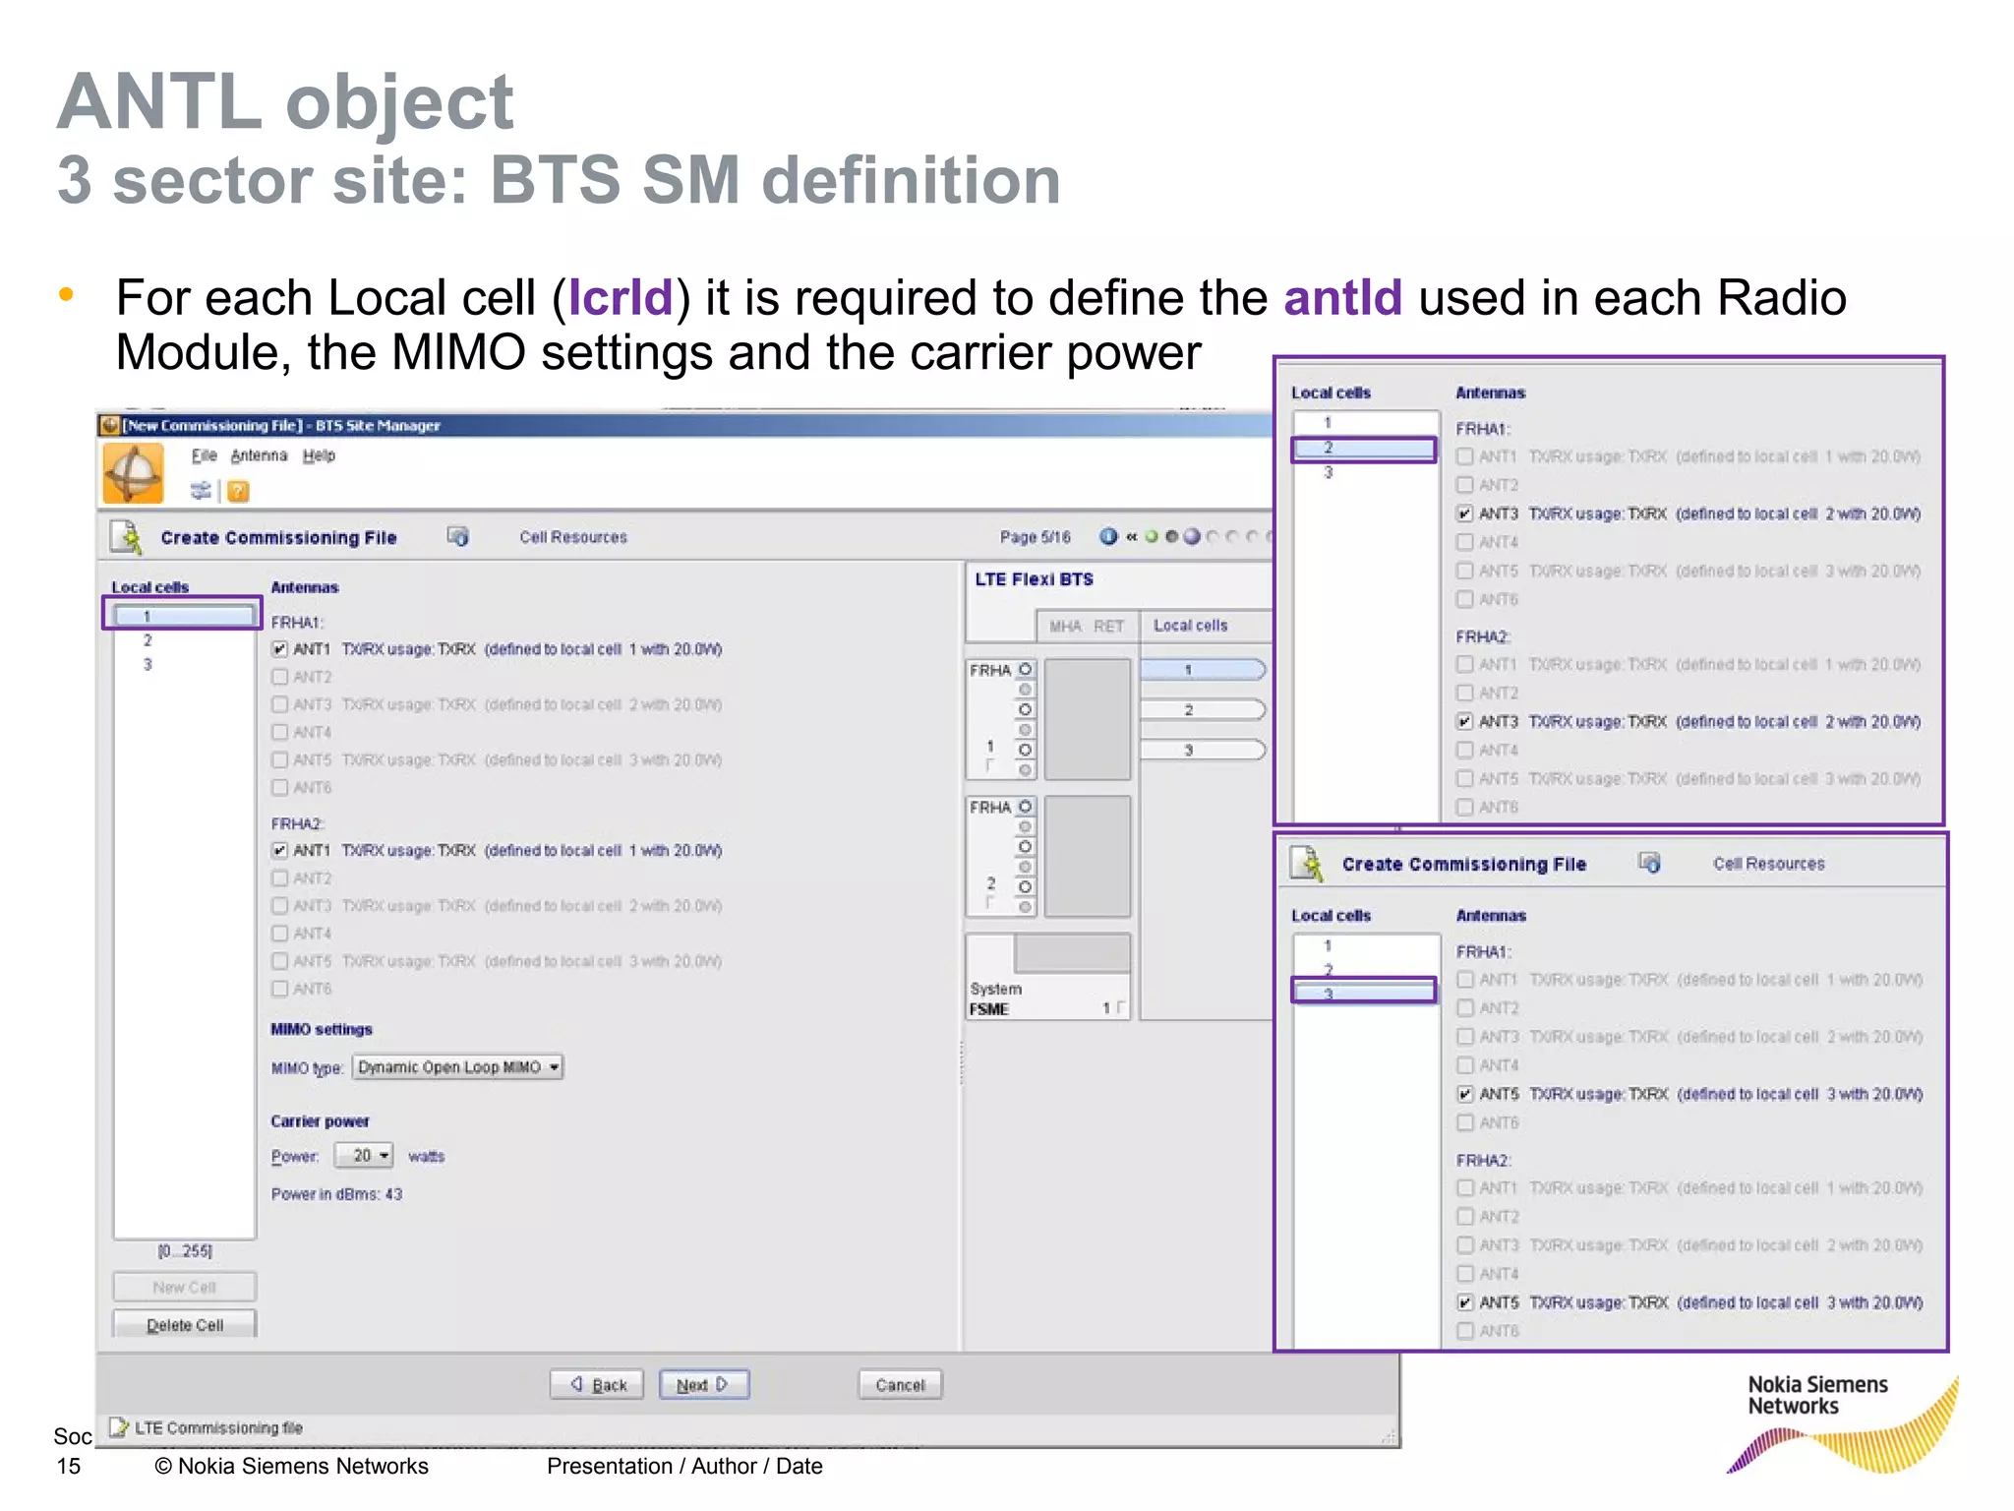
Task: Select local cell 2 in upper-right panel list
Action: pyautogui.click(x=1364, y=448)
